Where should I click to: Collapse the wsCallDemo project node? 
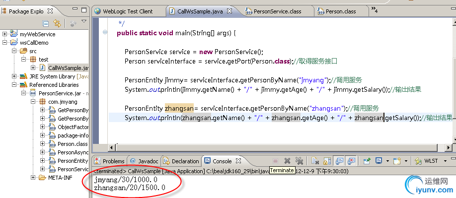click(4, 42)
